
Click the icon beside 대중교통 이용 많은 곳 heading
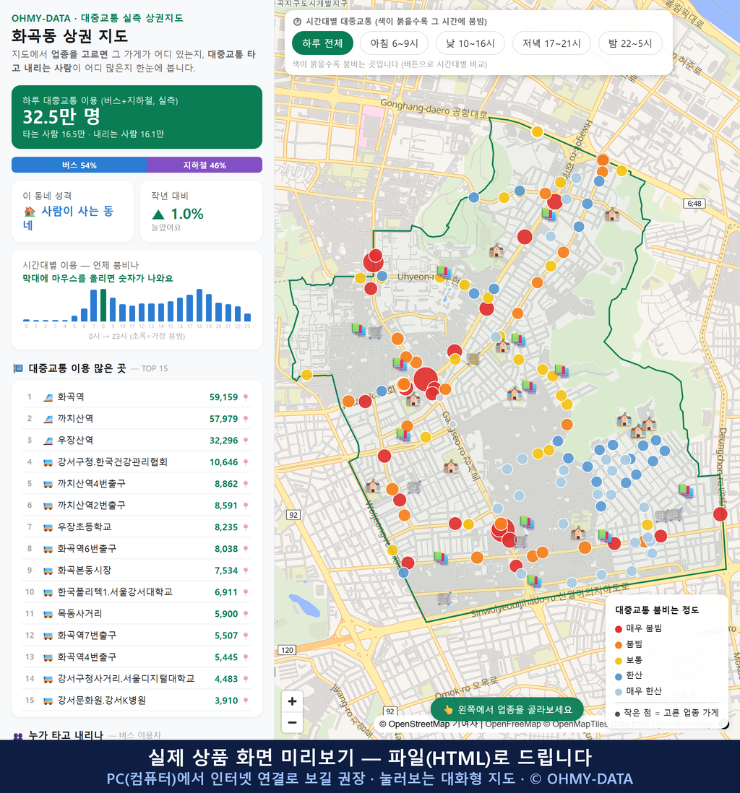pos(18,368)
